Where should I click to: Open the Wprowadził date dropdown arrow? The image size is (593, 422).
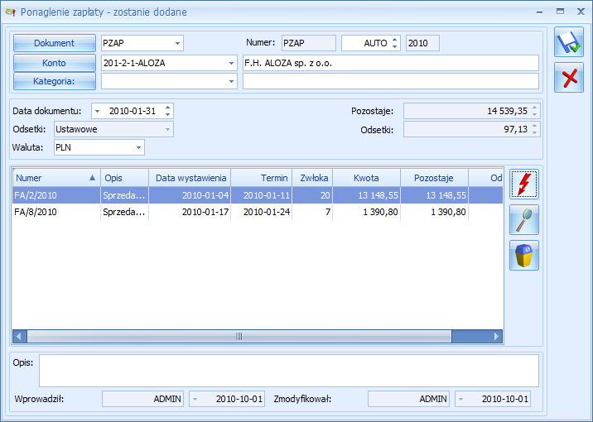coord(195,399)
